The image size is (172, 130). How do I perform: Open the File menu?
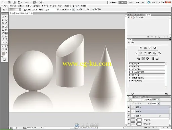click(5, 6)
